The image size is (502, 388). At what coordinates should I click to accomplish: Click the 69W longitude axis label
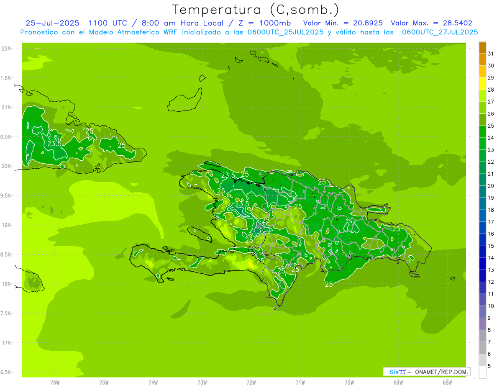[x=398, y=383]
